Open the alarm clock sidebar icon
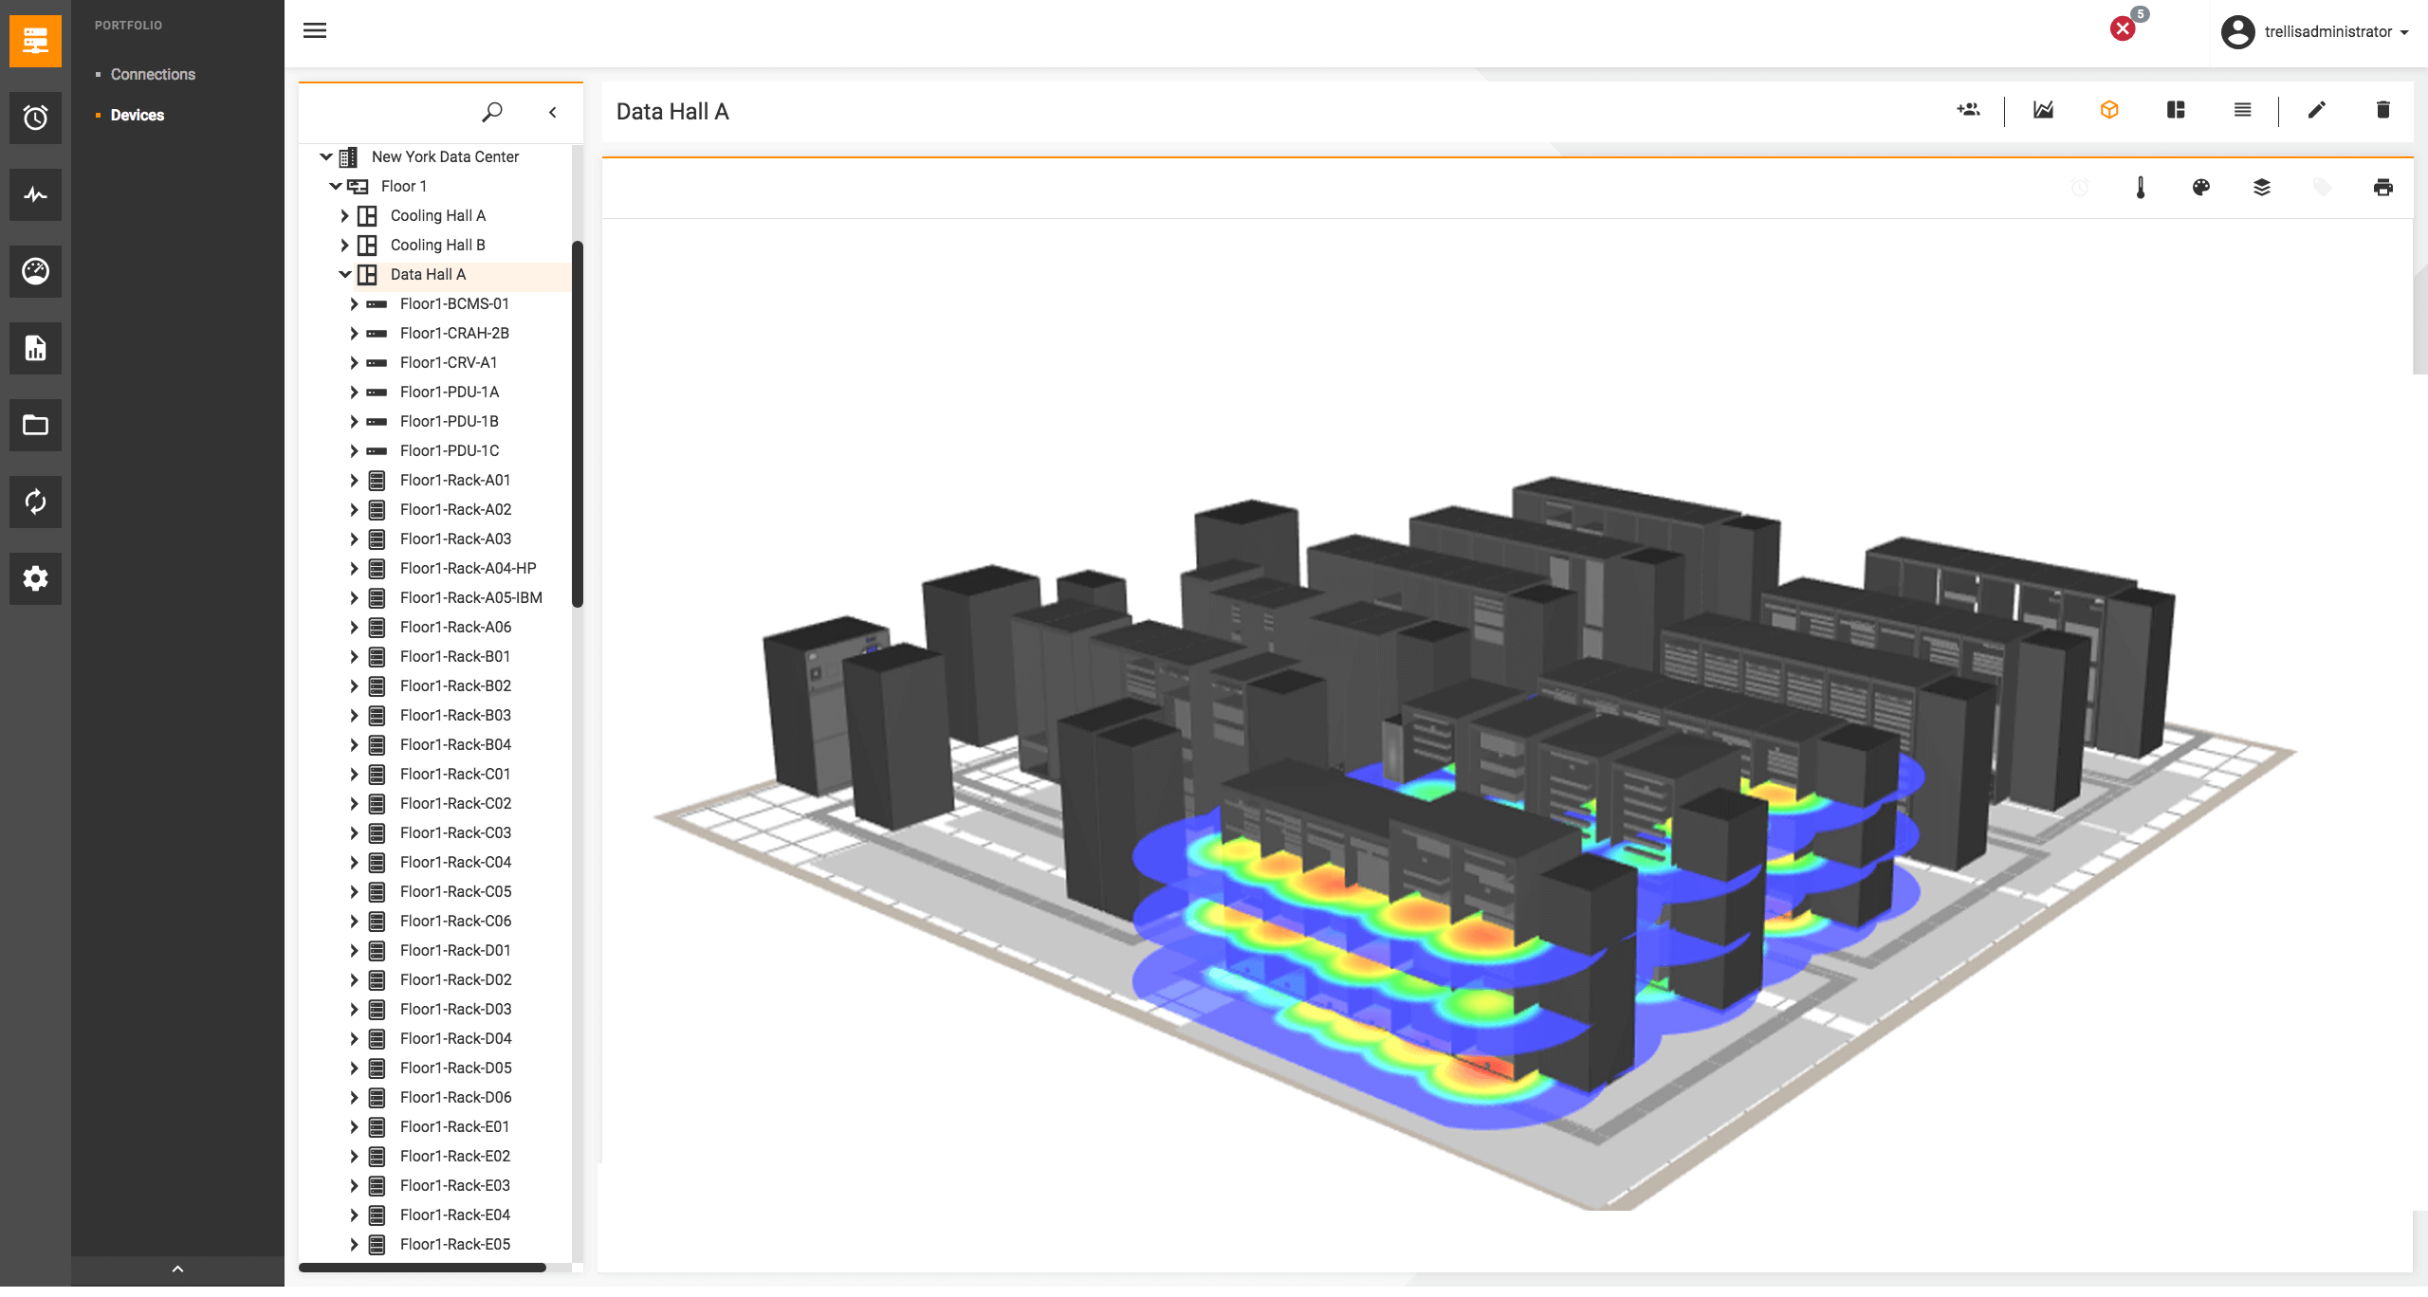Screen dimensions: 2428x1297 [35, 118]
